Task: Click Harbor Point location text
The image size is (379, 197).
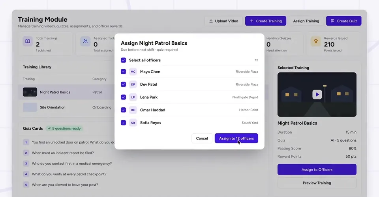Action: tap(248, 110)
